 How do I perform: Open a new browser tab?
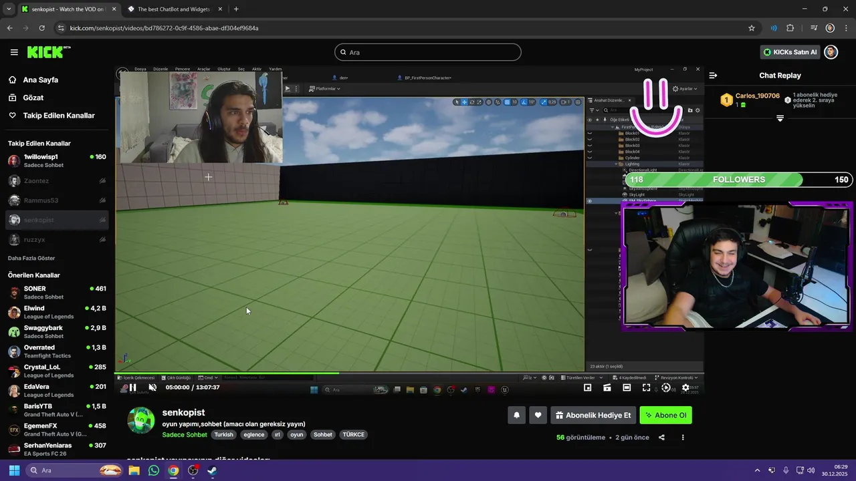click(236, 9)
